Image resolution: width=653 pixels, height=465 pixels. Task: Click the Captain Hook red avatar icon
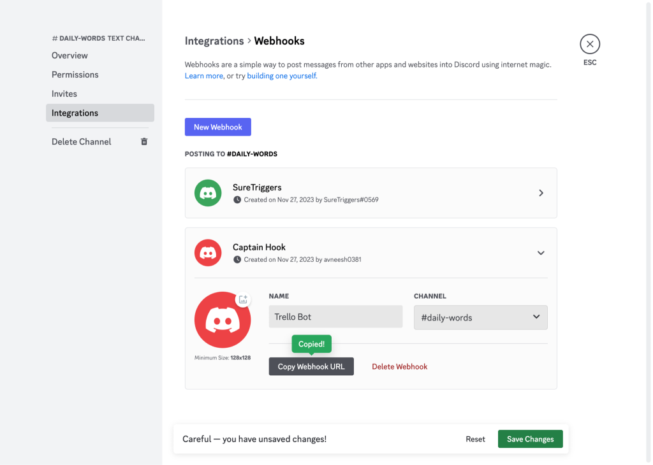208,253
